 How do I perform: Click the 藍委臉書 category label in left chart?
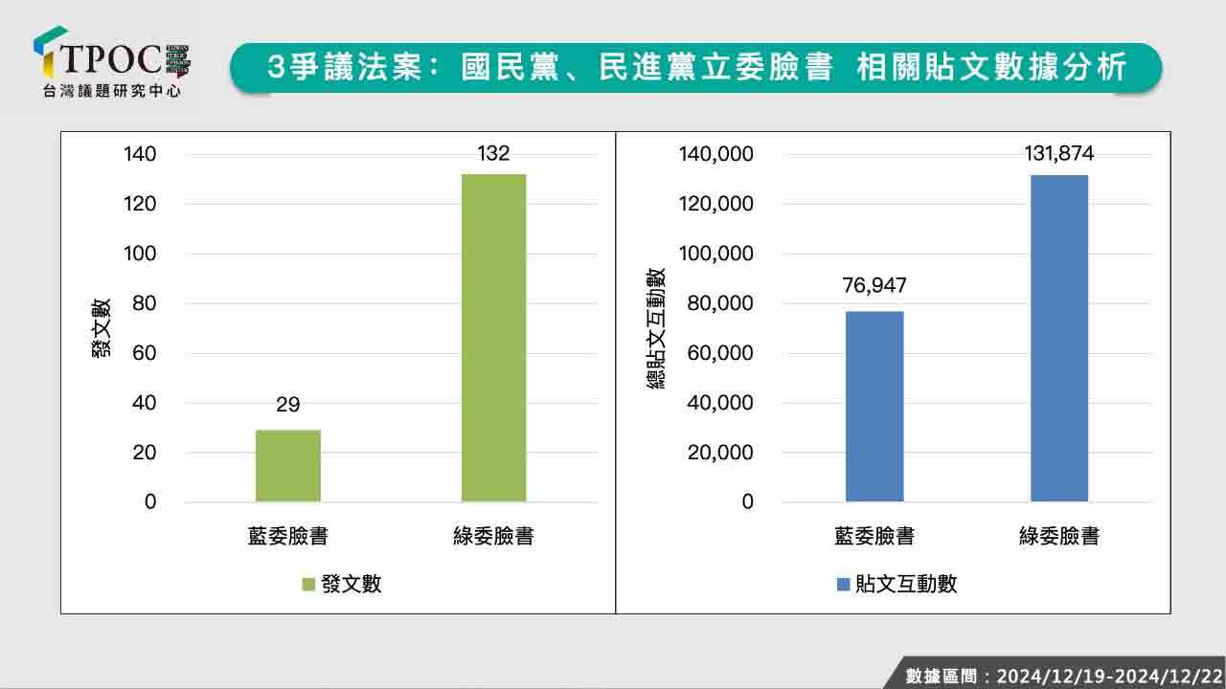287,536
